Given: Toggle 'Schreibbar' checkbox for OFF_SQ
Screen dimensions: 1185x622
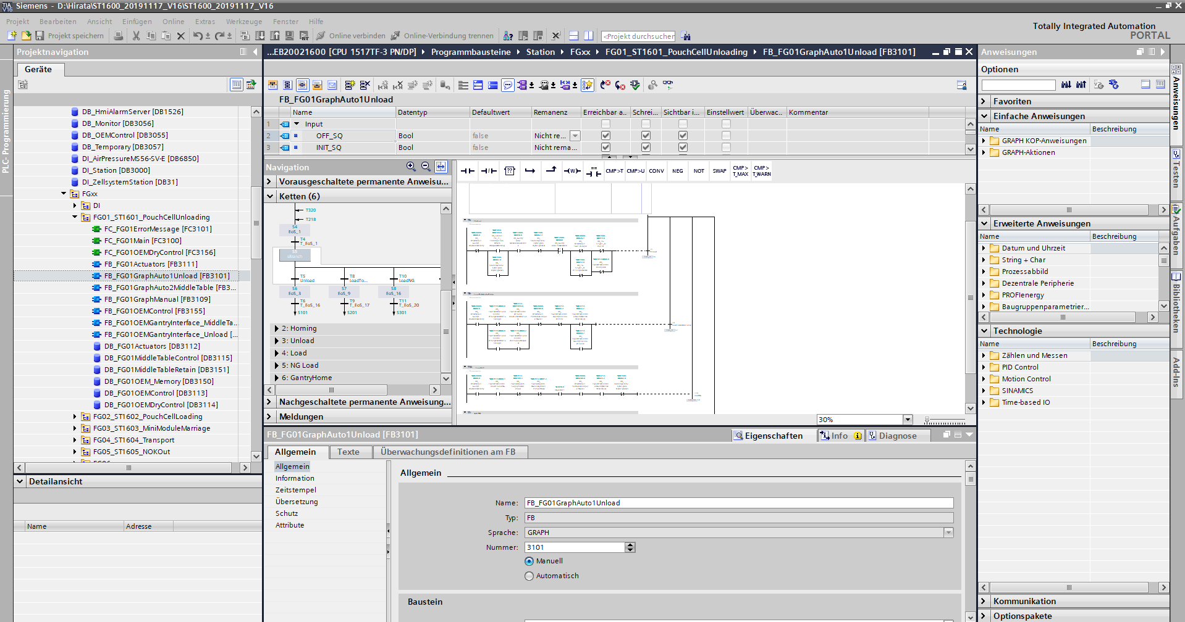Looking at the screenshot, I should [646, 136].
